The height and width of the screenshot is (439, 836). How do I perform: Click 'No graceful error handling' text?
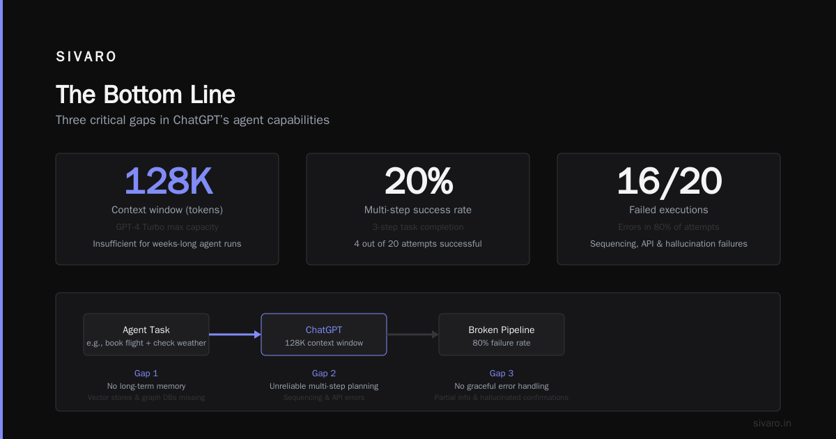coord(502,386)
